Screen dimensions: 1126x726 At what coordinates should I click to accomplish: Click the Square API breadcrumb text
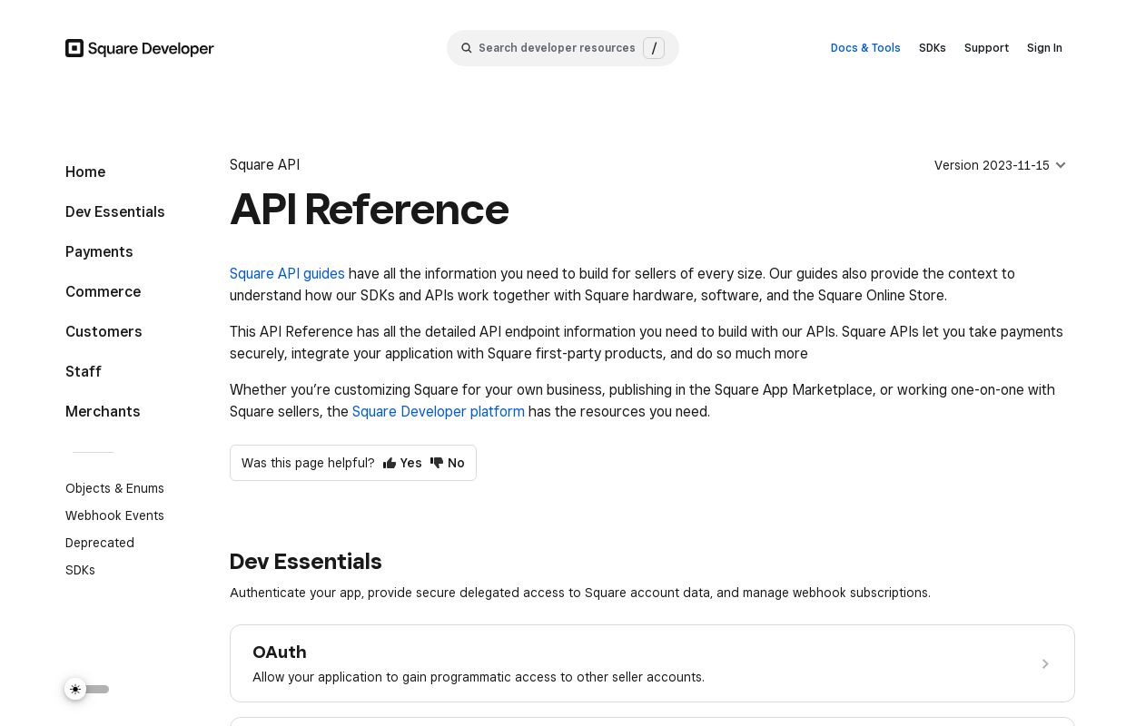click(x=264, y=165)
